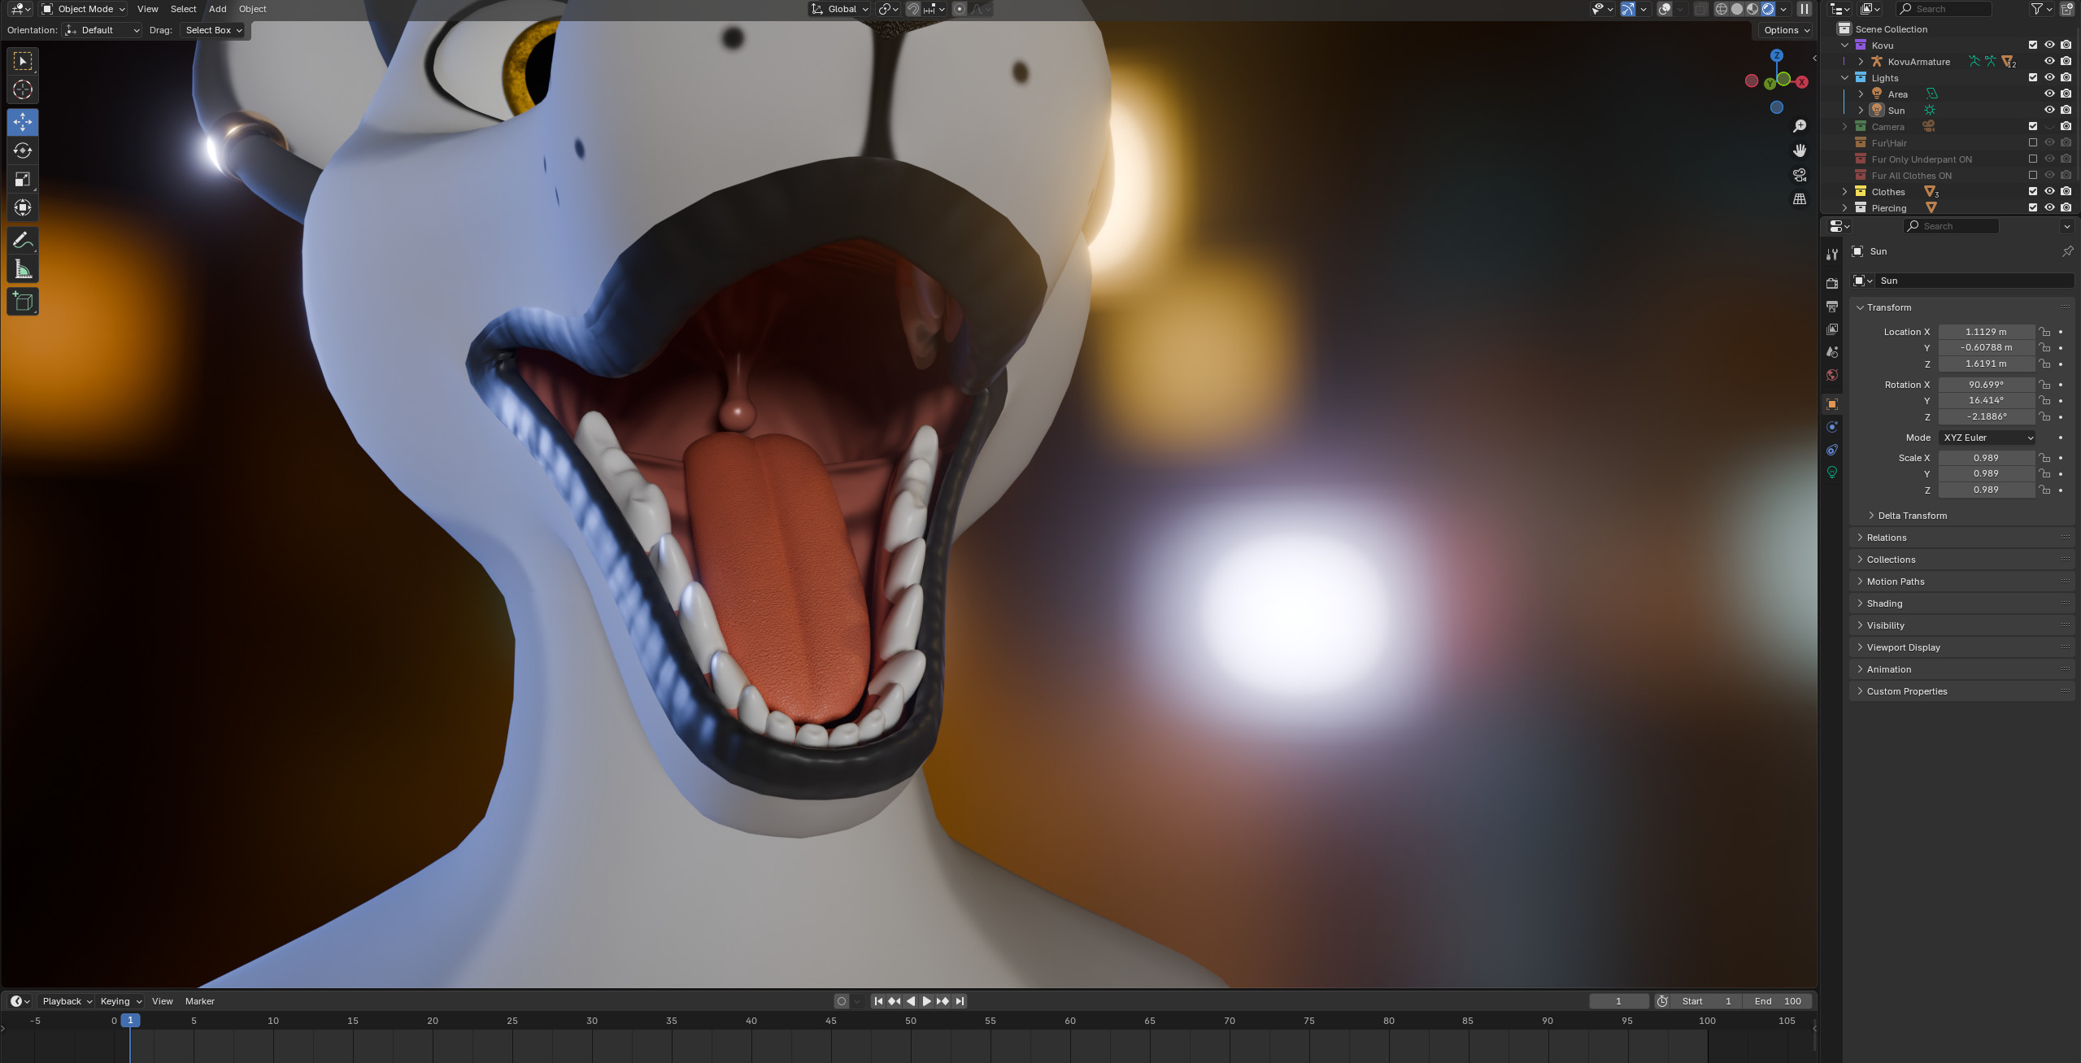The height and width of the screenshot is (1063, 2081).
Task: Jump to the end frame
Action: [960, 1001]
